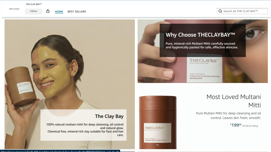Click the '100% natural multani mitti' description text
This screenshot has height=152, width=271.
point(85,130)
